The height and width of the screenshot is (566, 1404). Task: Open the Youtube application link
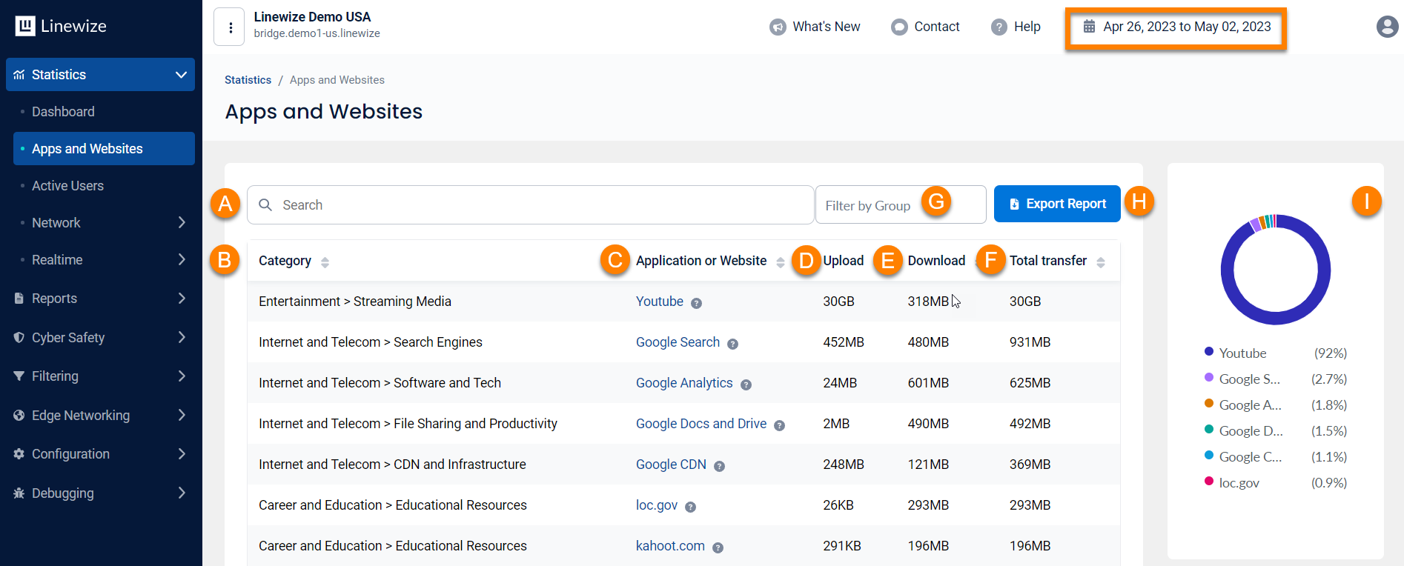pyautogui.click(x=660, y=302)
